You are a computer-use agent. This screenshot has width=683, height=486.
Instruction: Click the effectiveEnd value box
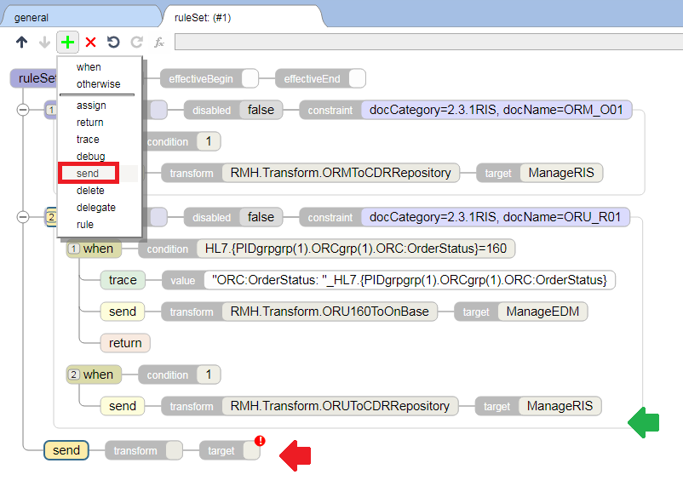click(x=357, y=79)
